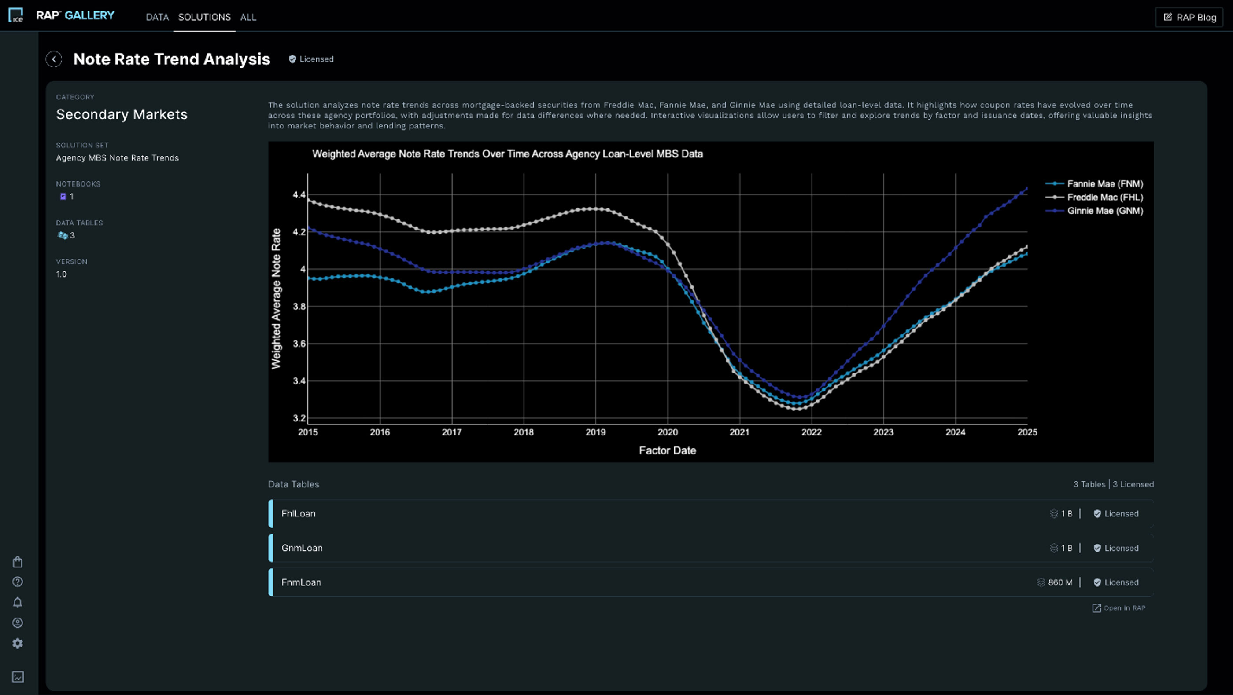
Task: Open Help via the question mark icon
Action: pyautogui.click(x=18, y=582)
